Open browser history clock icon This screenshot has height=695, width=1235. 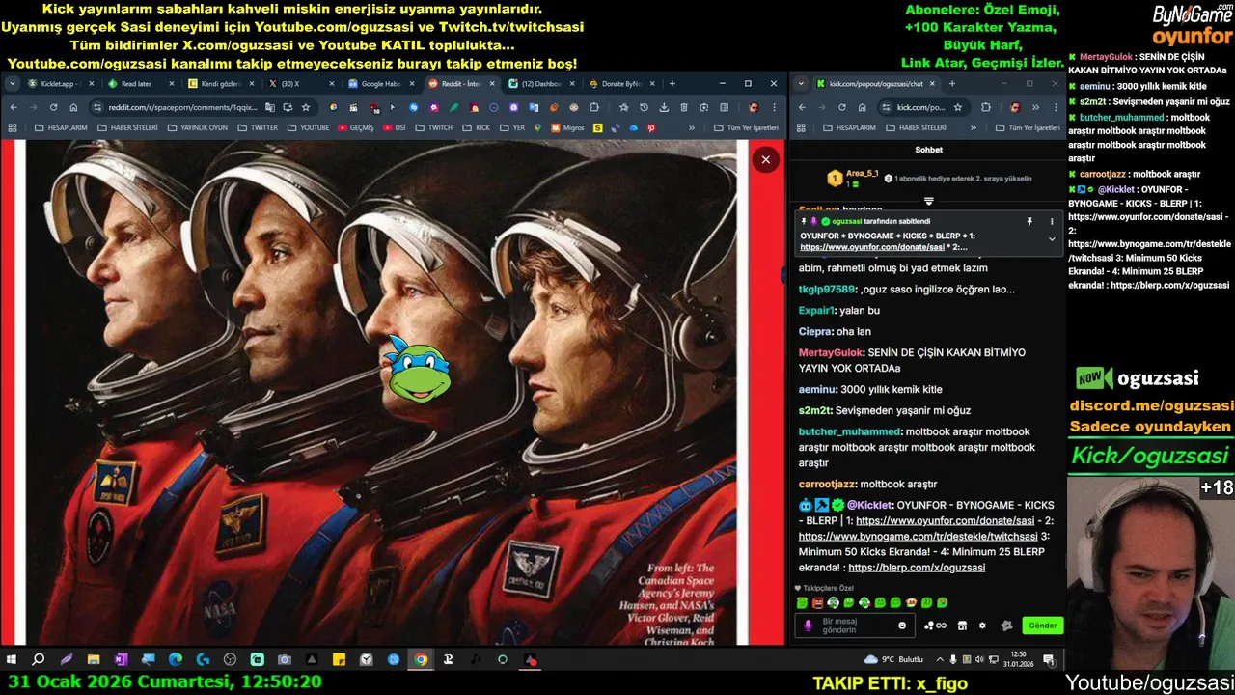coord(645,107)
